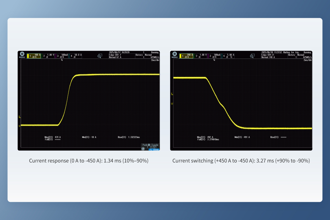Open MENU on the left oscilloscope
The height and width of the screenshot is (220, 330).
(x=22, y=55)
